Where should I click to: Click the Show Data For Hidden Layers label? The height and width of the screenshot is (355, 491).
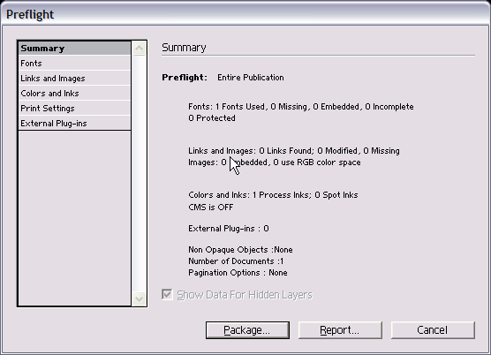pyautogui.click(x=245, y=295)
